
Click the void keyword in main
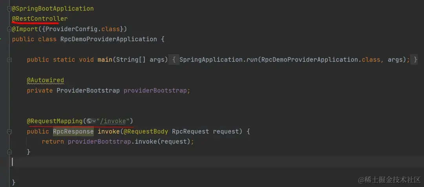86,60
